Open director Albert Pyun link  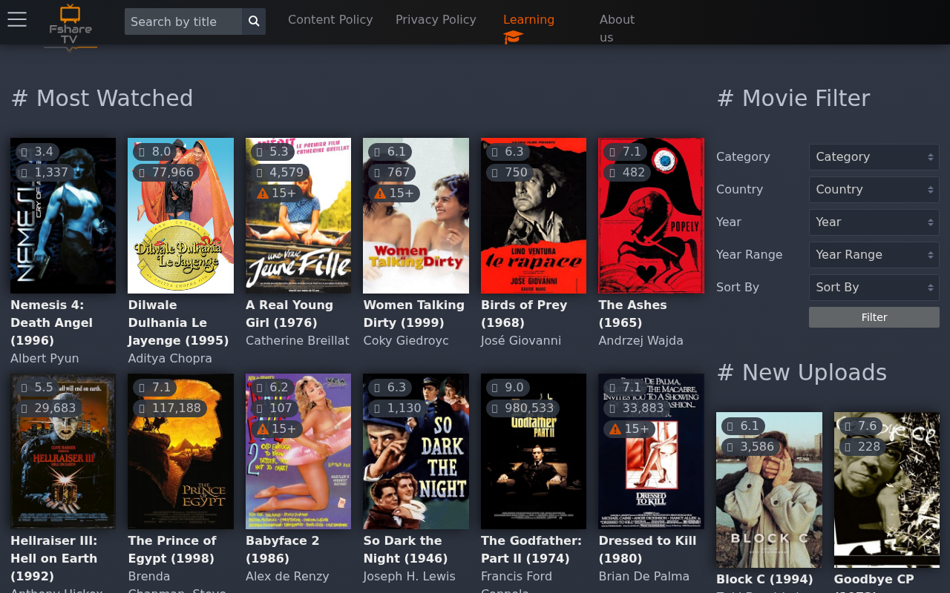pyautogui.click(x=45, y=359)
